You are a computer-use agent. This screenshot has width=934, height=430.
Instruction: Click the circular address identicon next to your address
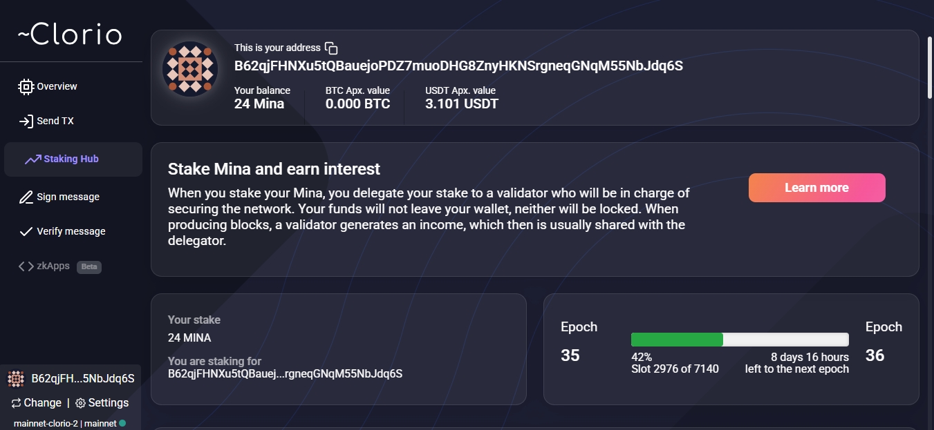[190, 68]
